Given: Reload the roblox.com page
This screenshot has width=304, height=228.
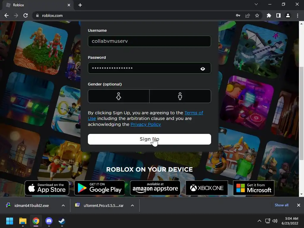Looking at the screenshot, I should point(26,15).
